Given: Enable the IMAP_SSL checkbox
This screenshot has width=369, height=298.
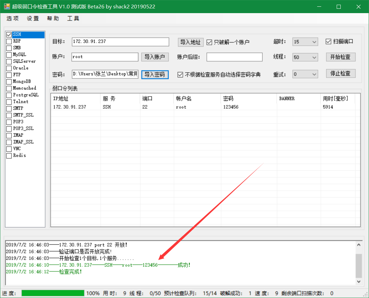Looking at the screenshot, I should coord(9,142).
